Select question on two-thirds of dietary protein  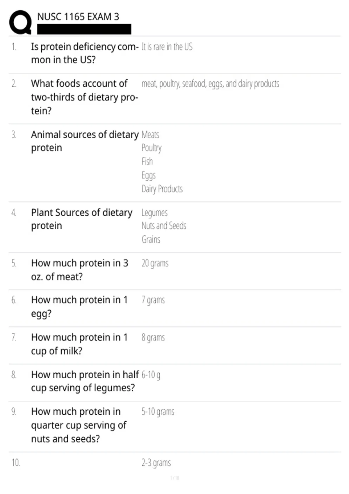point(84,97)
